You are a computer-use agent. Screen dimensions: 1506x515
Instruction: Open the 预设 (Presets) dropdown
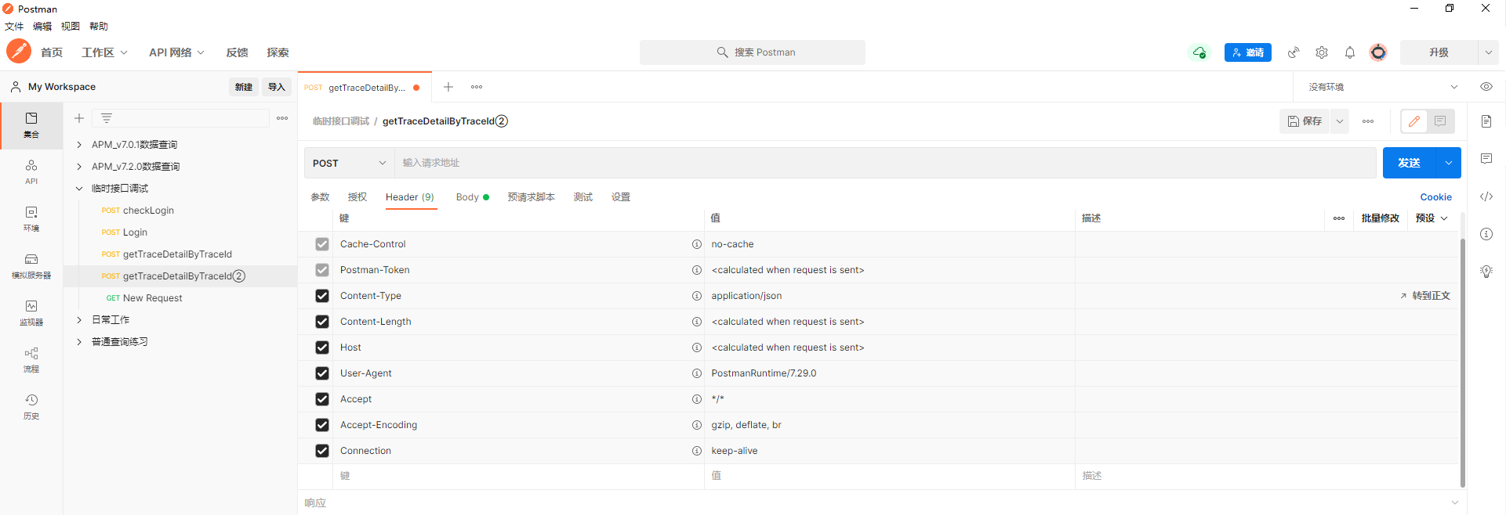[1432, 218]
